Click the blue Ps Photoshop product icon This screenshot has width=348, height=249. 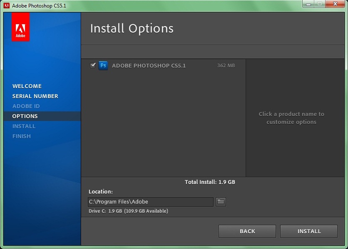tap(103, 65)
